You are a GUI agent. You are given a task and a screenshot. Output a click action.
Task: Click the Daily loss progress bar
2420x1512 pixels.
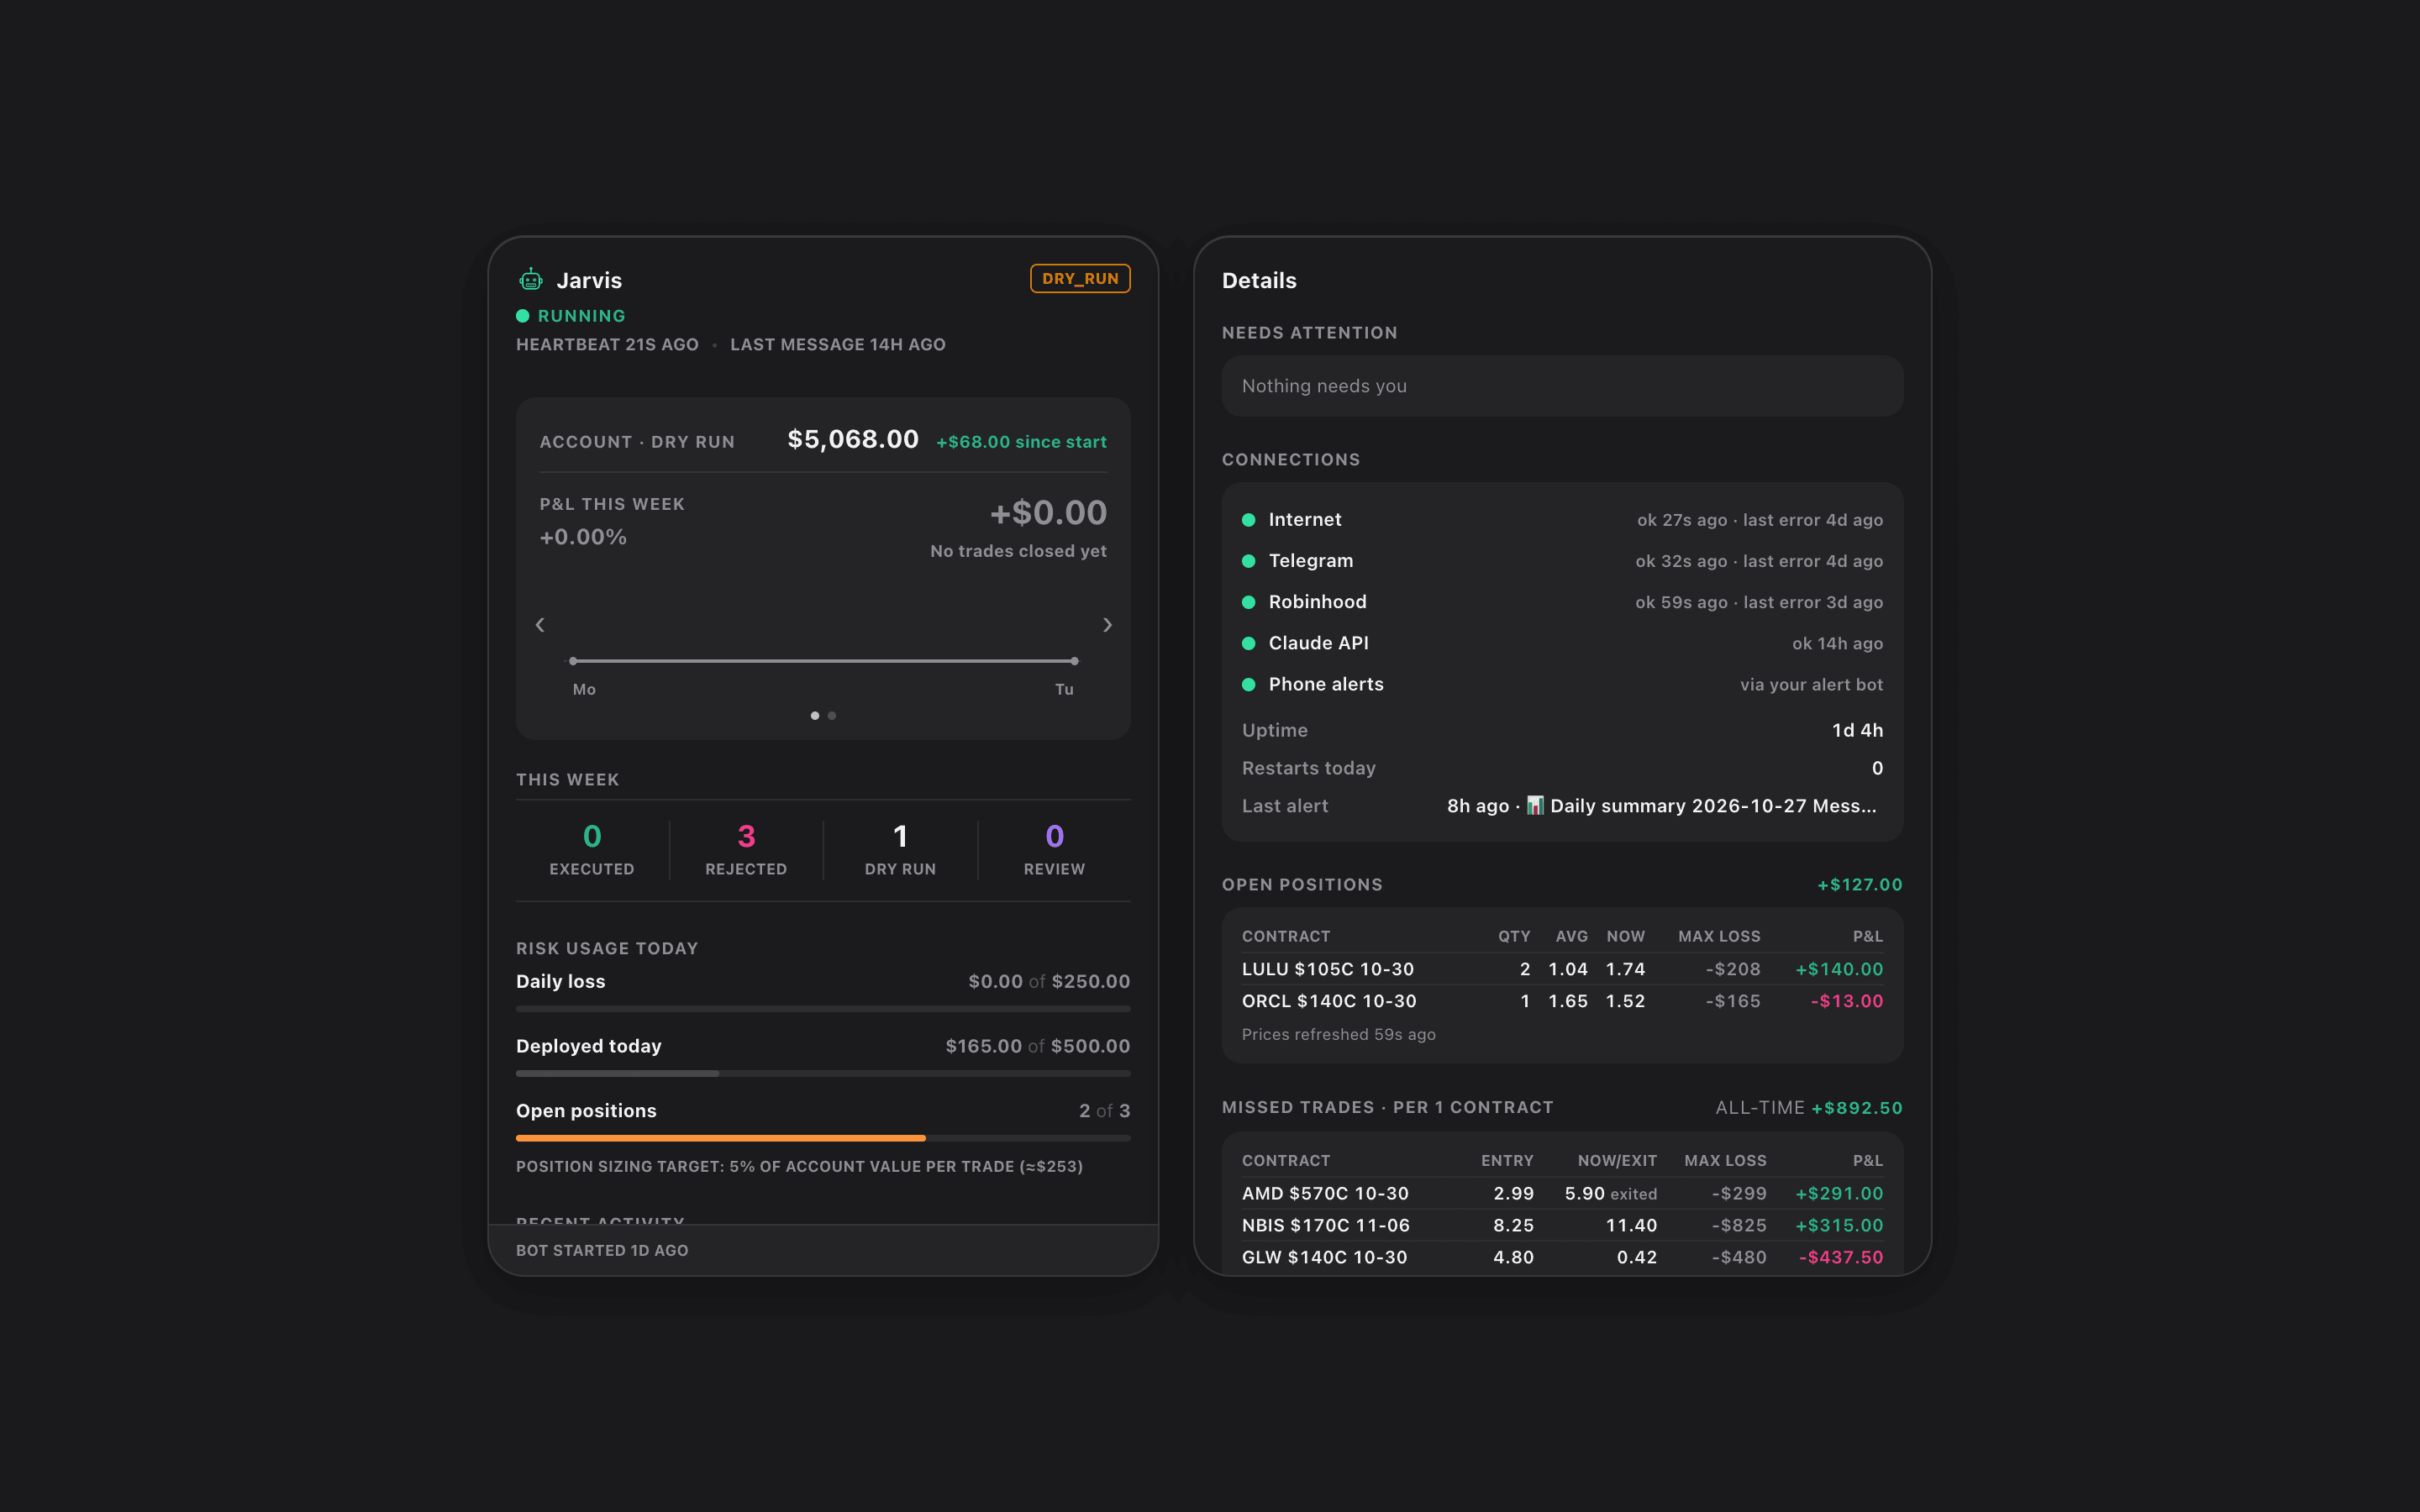pyautogui.click(x=823, y=1009)
